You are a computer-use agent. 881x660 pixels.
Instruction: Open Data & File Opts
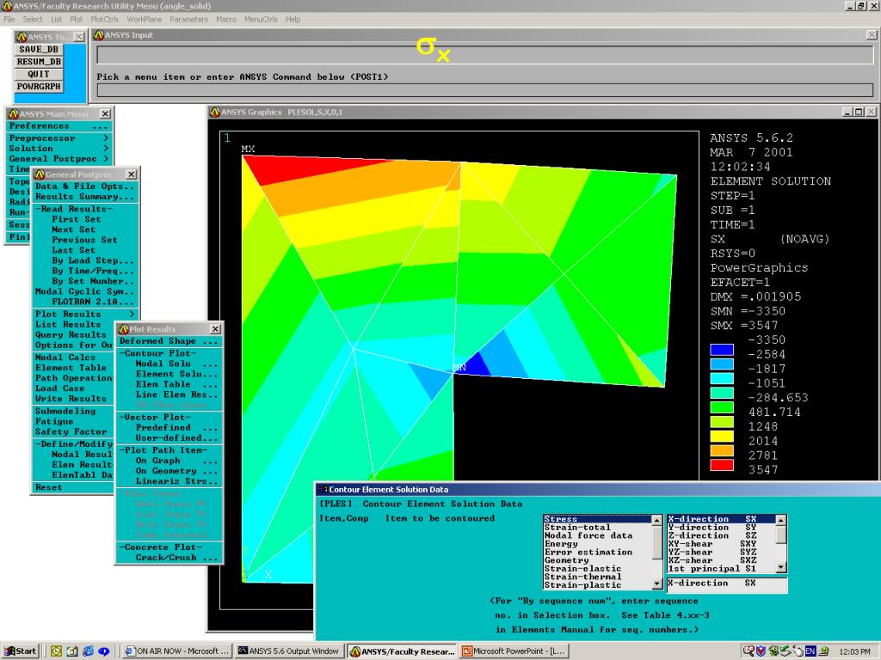(x=85, y=186)
